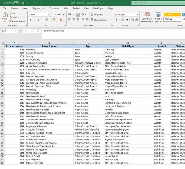Switch to the Page Layout tab
Screen dimensions: 185x169
[39, 8]
